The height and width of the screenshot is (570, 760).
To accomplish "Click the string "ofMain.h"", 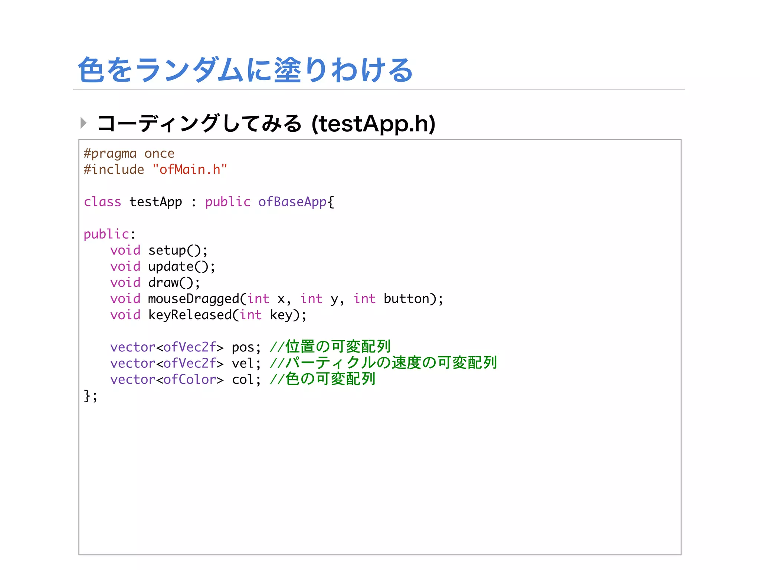I will click(x=190, y=170).
